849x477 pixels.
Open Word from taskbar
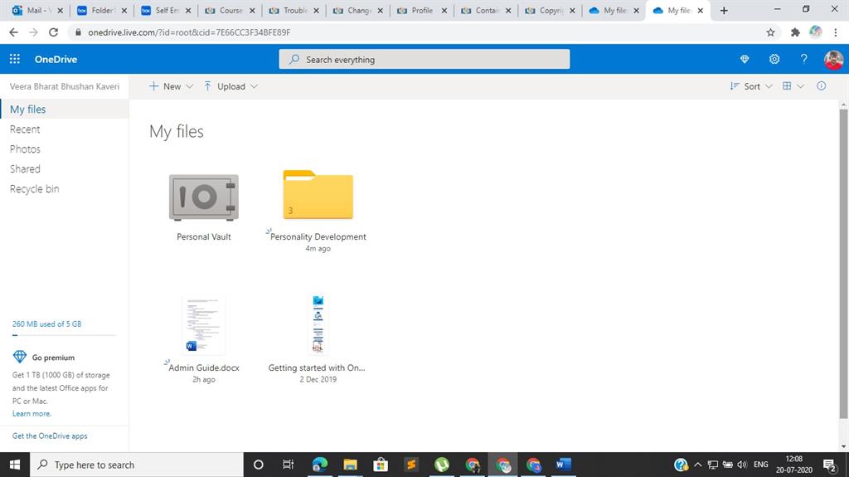pyautogui.click(x=563, y=465)
